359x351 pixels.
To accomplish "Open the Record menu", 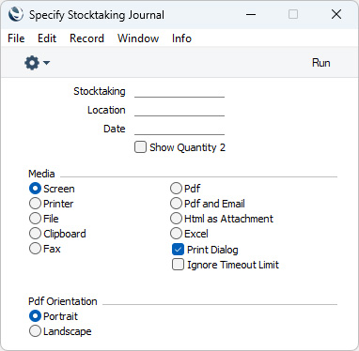I will [x=86, y=38].
